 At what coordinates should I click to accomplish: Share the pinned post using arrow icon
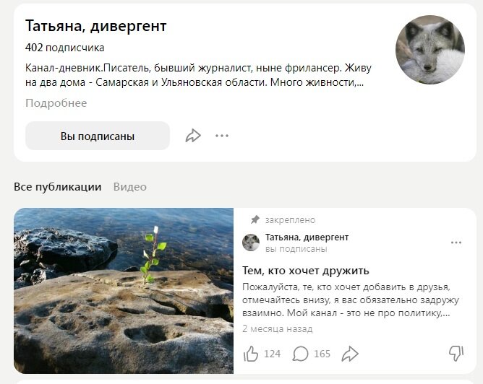350,354
